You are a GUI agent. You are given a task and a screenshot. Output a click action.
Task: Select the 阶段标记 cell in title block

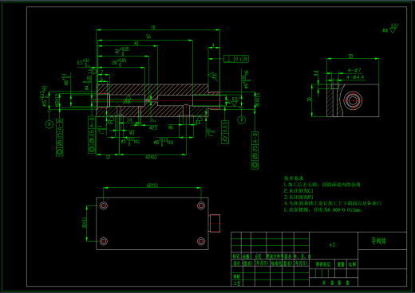click(x=322, y=264)
